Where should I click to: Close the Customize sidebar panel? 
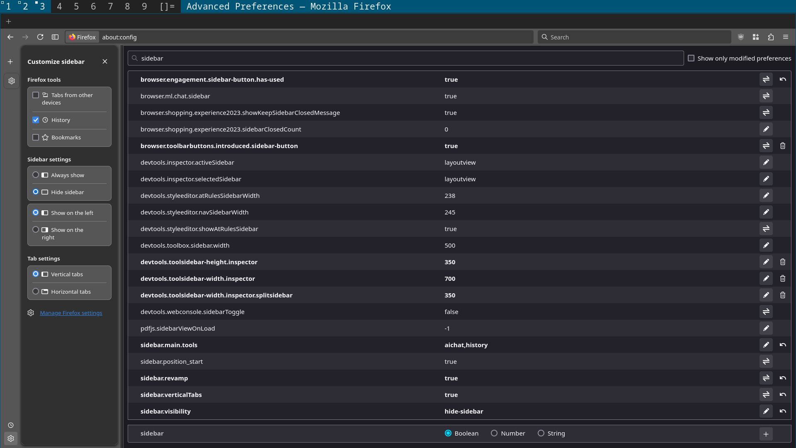coord(105,61)
